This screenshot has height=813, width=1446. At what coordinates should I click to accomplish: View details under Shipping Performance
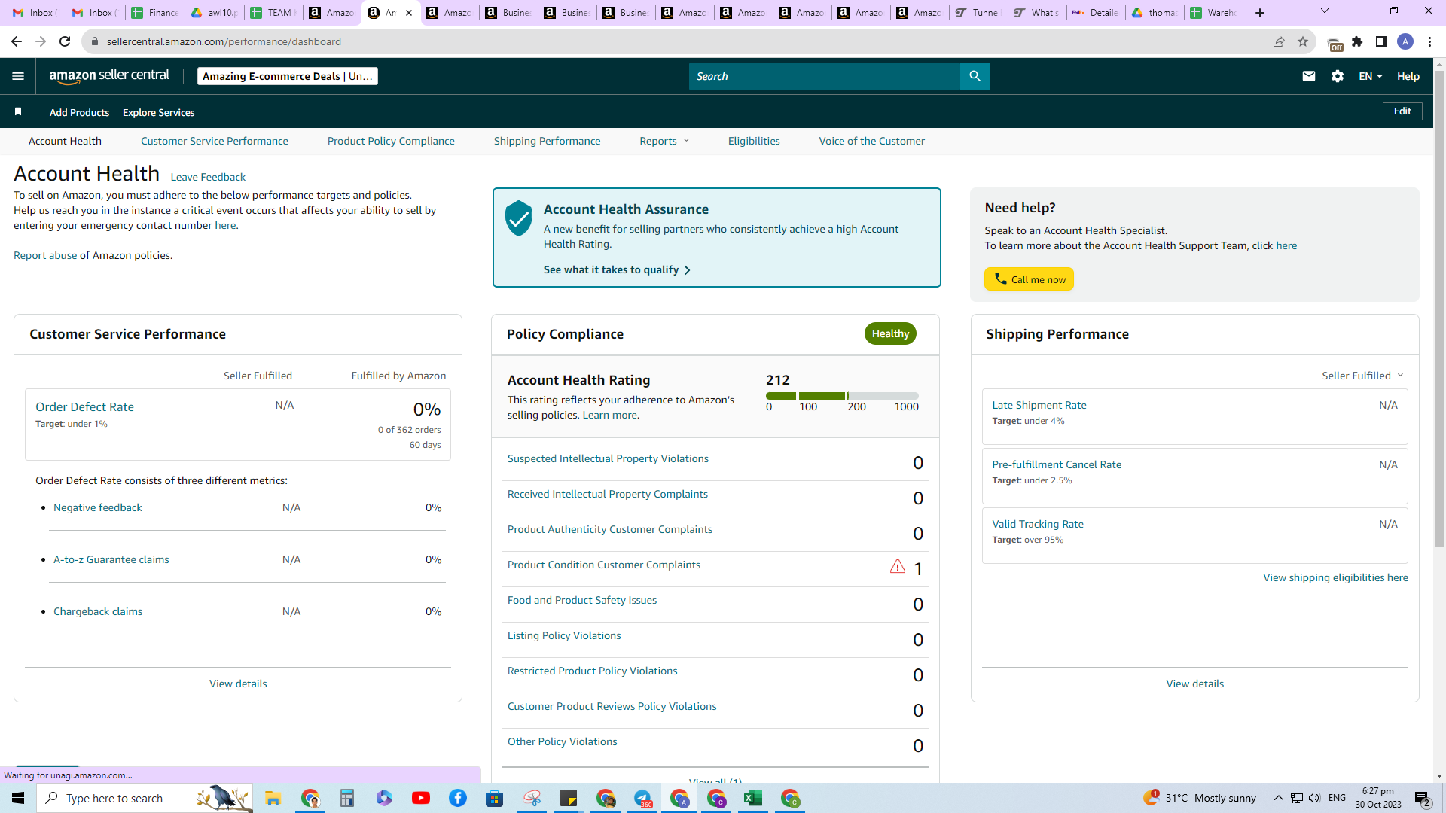point(1195,684)
